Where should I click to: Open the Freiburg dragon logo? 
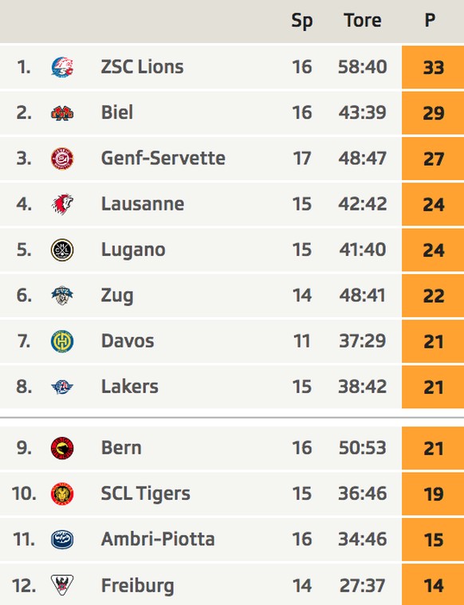[62, 585]
